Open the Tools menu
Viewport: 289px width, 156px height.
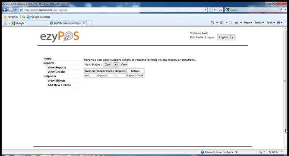click(x=270, y=23)
